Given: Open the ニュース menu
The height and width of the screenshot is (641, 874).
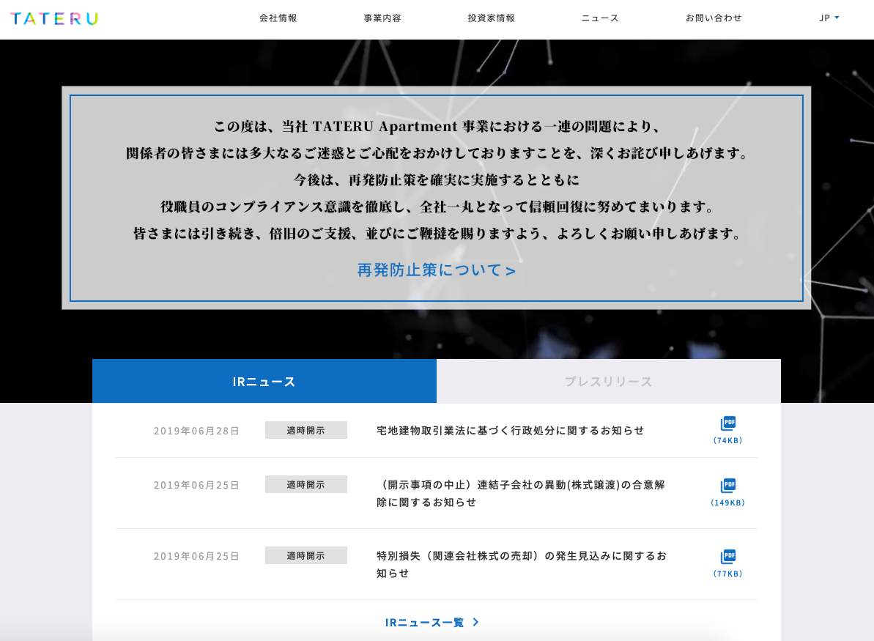Looking at the screenshot, I should (600, 18).
